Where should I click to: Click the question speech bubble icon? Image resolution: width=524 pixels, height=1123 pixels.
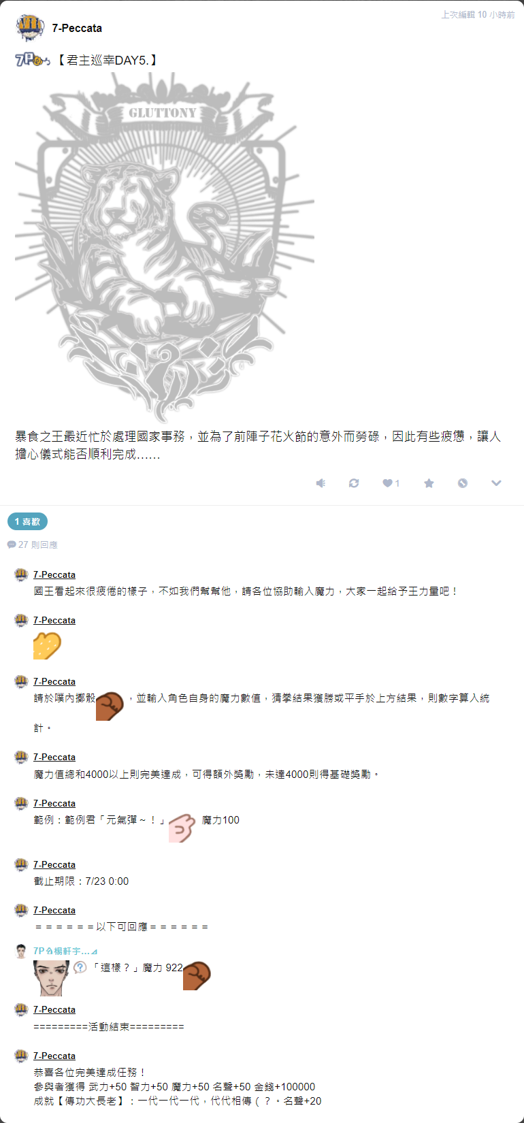coord(80,967)
